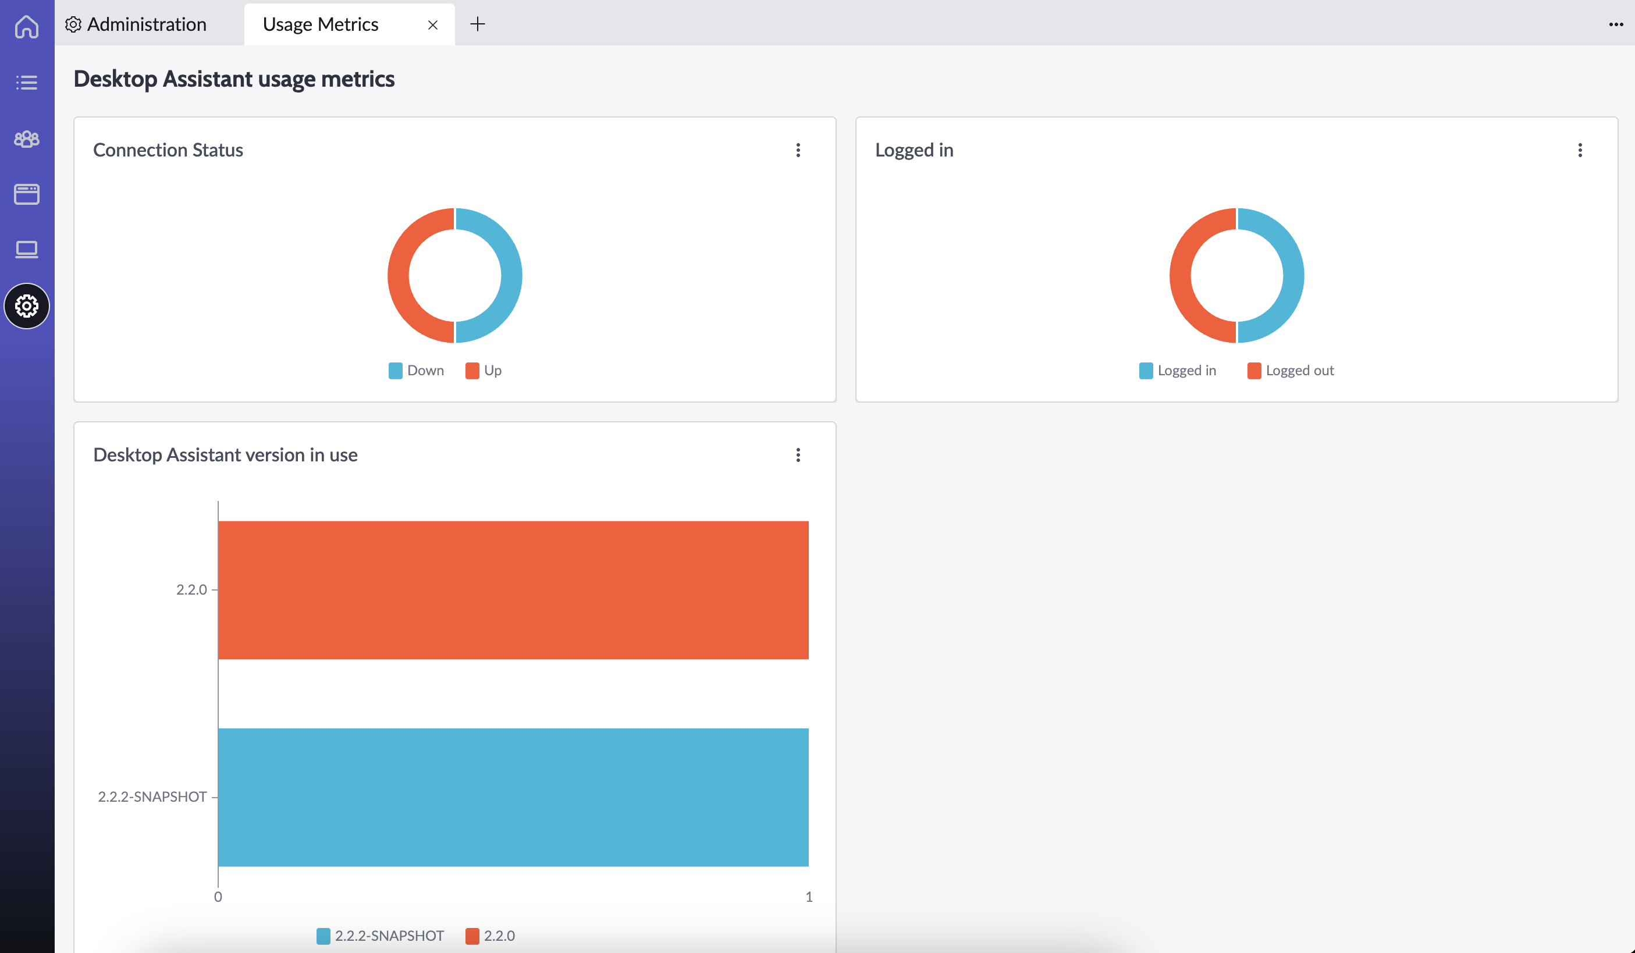1635x953 pixels.
Task: Click the Logged in card title
Action: point(914,150)
